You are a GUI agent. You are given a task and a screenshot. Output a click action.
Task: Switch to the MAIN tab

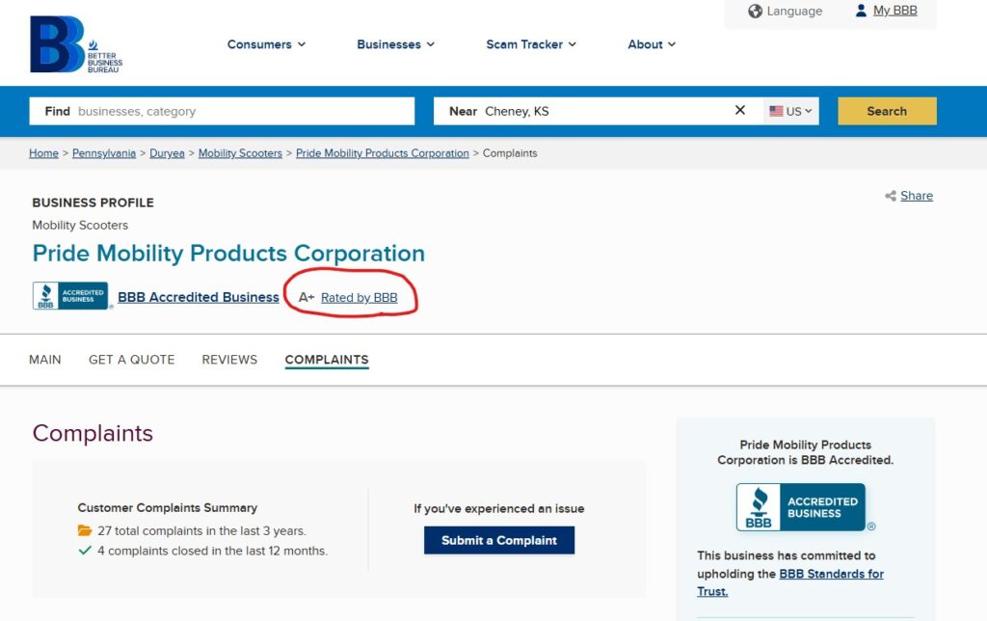click(x=45, y=360)
